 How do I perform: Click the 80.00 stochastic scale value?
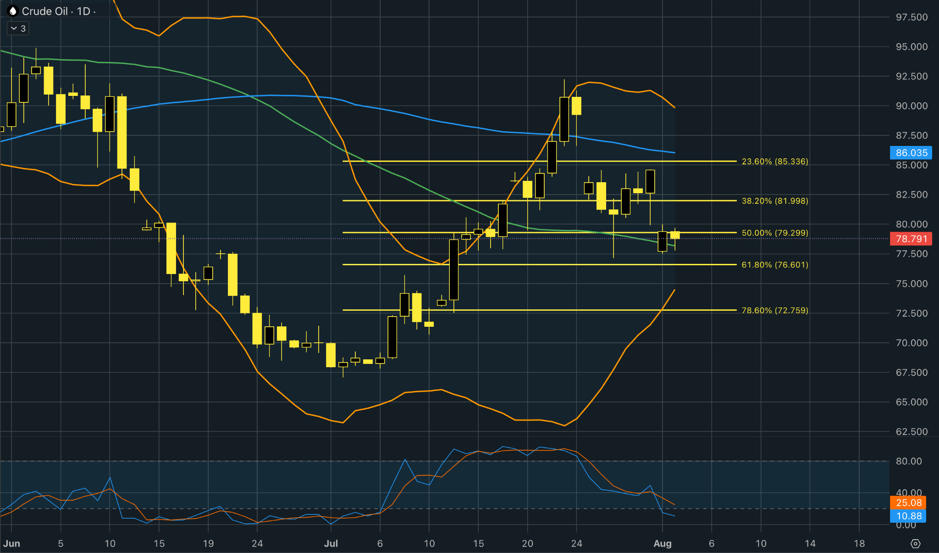pyautogui.click(x=909, y=461)
